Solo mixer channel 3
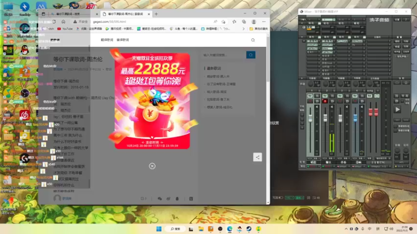This screenshot has height=234, width=417. (x=347, y=96)
